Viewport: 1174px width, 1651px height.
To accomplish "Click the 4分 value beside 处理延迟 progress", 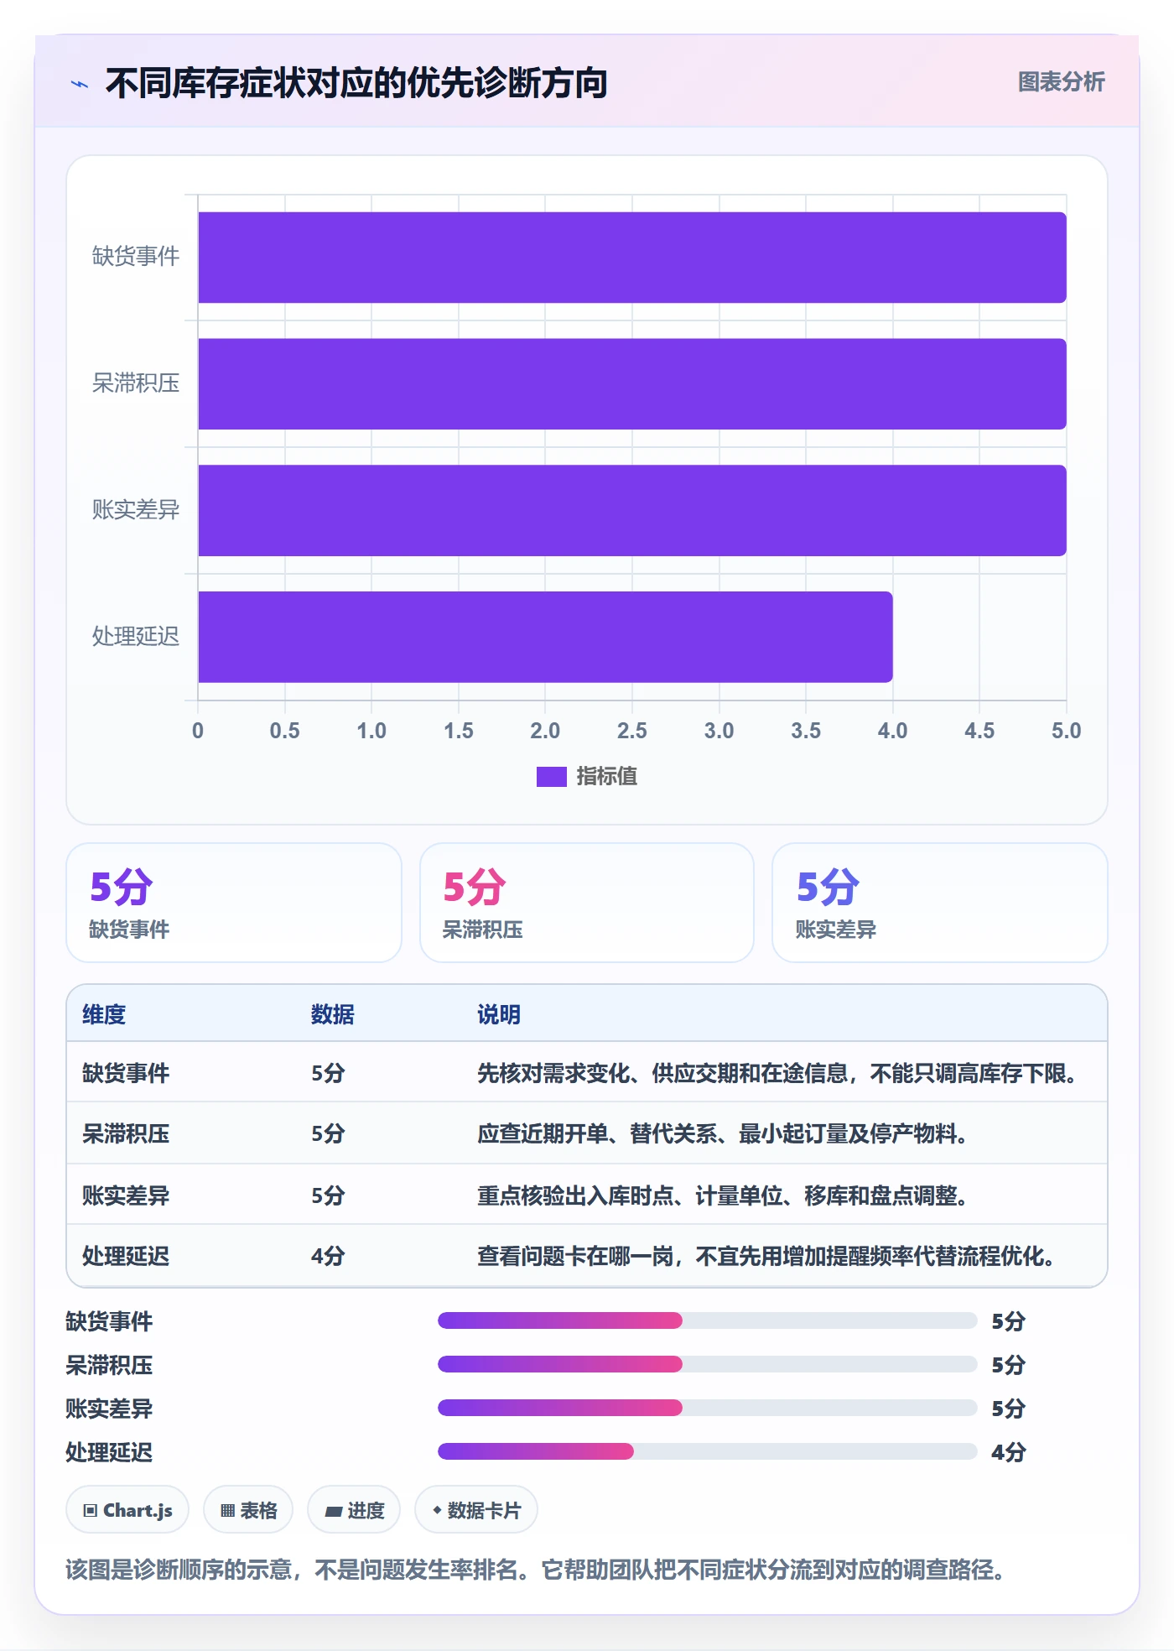I will pos(1009,1453).
